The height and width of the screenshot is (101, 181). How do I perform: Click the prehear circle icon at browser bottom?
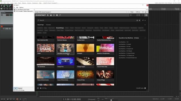point(38,88)
